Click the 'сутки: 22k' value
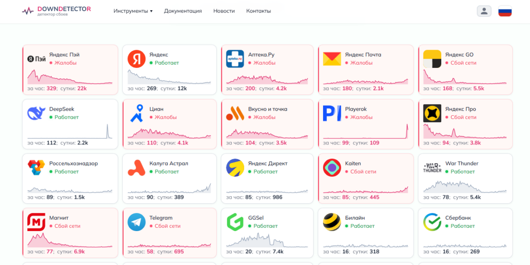The height and width of the screenshot is (265, 530). [73, 88]
